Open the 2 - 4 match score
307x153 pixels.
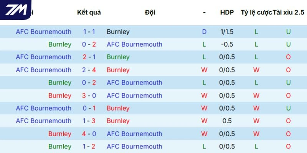[x=90, y=70]
